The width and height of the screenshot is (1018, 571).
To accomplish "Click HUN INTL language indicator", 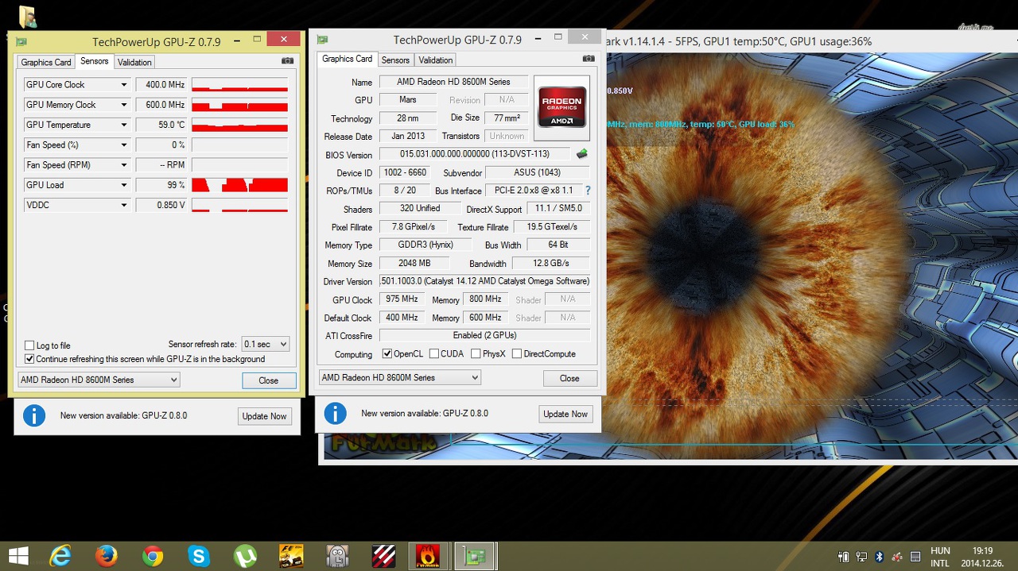I will 940,557.
